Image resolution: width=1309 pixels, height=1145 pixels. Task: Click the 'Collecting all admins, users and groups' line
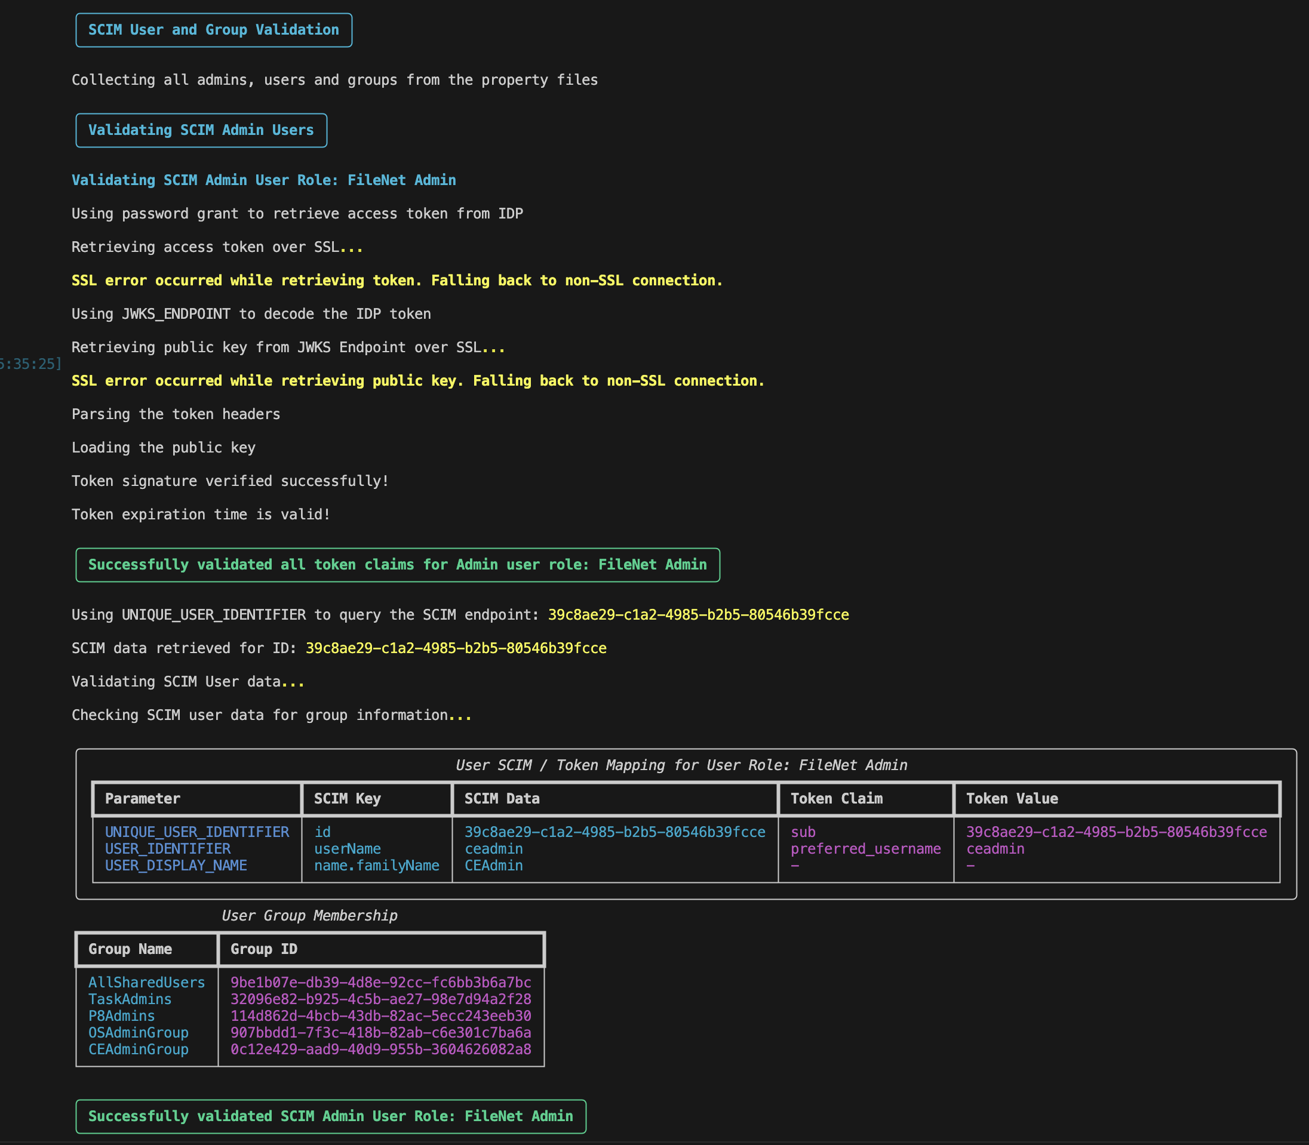point(335,80)
